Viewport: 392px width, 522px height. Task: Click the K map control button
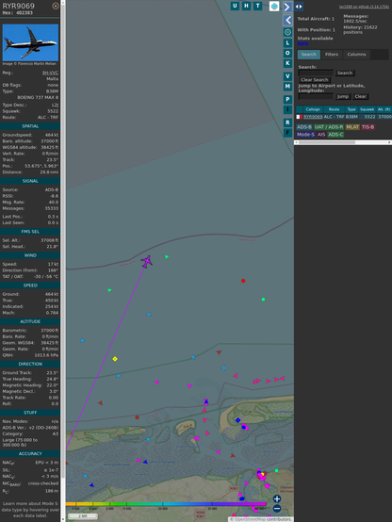click(287, 63)
